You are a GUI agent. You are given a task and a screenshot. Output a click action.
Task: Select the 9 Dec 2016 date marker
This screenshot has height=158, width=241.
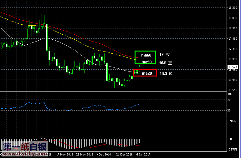coord(104,154)
